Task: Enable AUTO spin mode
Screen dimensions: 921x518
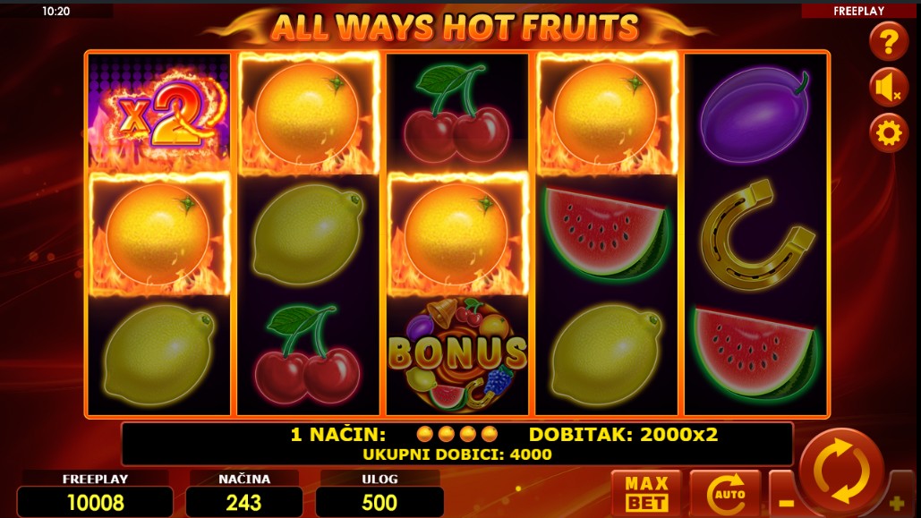Action: pos(725,493)
